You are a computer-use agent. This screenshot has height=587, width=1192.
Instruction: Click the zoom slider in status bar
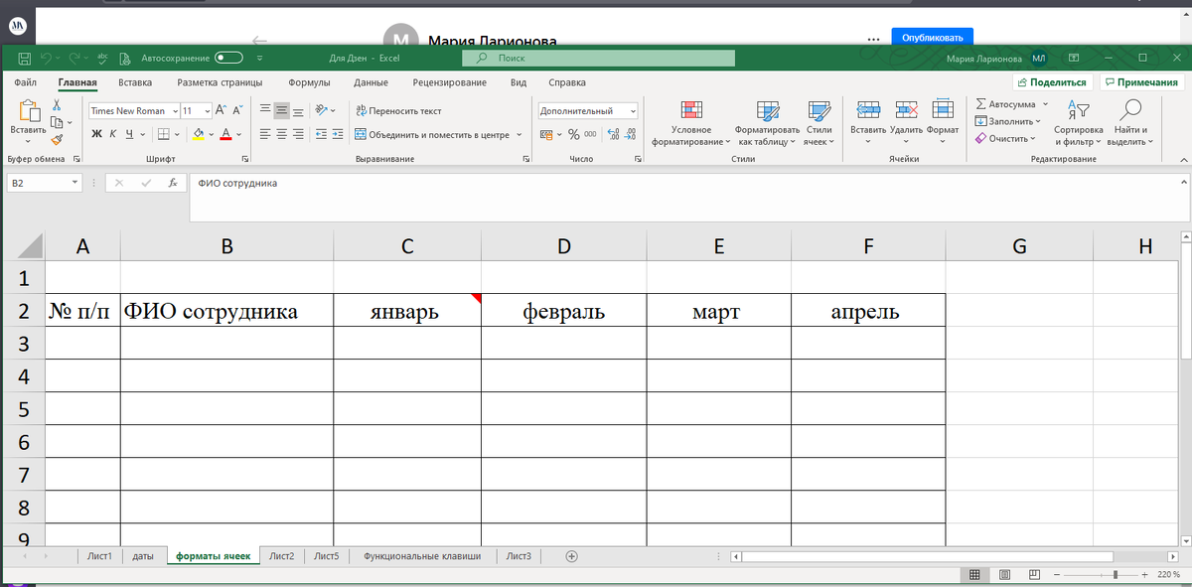[x=1103, y=575]
